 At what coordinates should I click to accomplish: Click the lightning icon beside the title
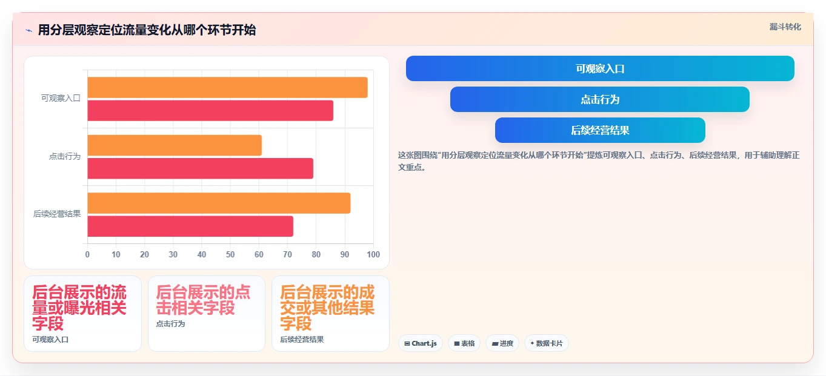[x=29, y=30]
